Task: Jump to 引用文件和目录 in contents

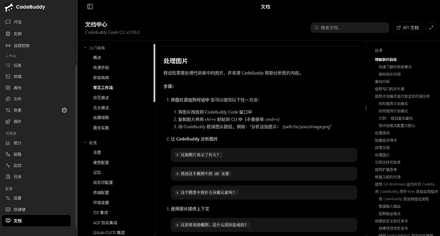Action: click(x=388, y=162)
